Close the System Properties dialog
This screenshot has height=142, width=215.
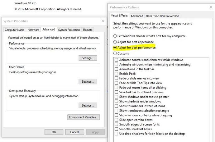pos(103,21)
